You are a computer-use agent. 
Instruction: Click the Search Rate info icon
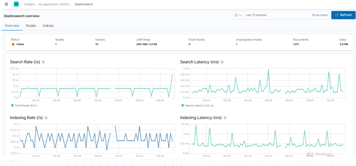43,62
